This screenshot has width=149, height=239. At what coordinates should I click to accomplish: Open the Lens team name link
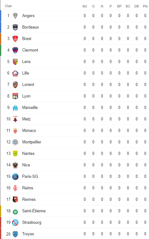26,61
